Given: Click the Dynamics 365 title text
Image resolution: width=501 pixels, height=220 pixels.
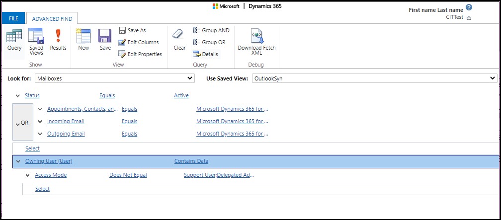Looking at the screenshot, I should (265, 6).
